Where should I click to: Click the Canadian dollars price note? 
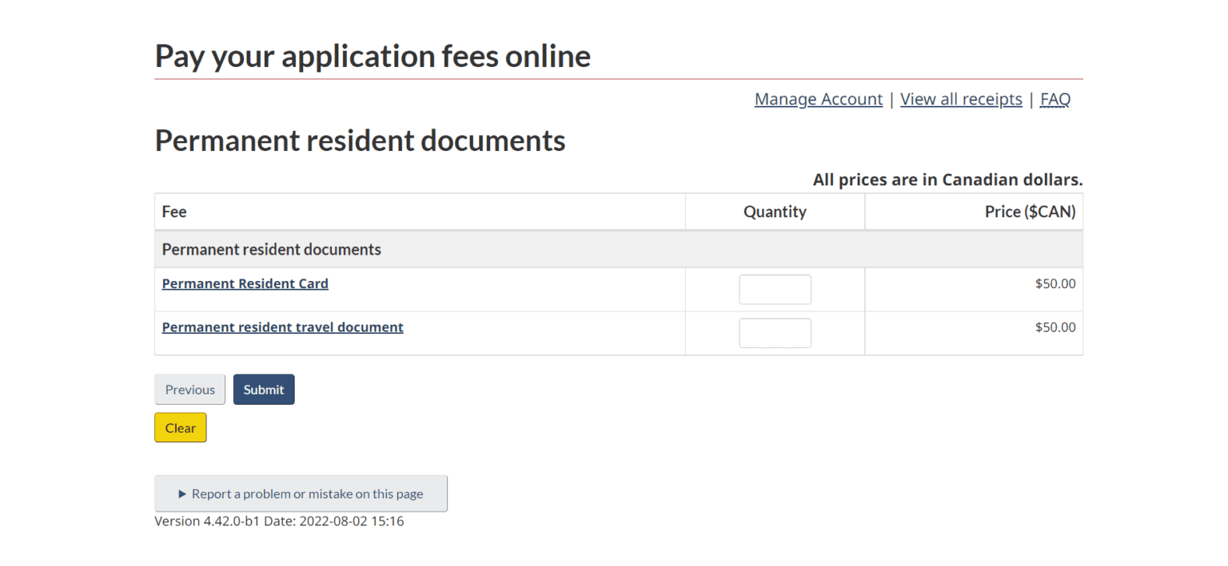point(947,180)
